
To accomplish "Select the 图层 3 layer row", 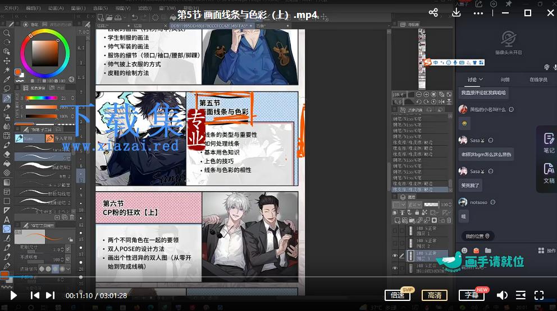I will coord(427,256).
